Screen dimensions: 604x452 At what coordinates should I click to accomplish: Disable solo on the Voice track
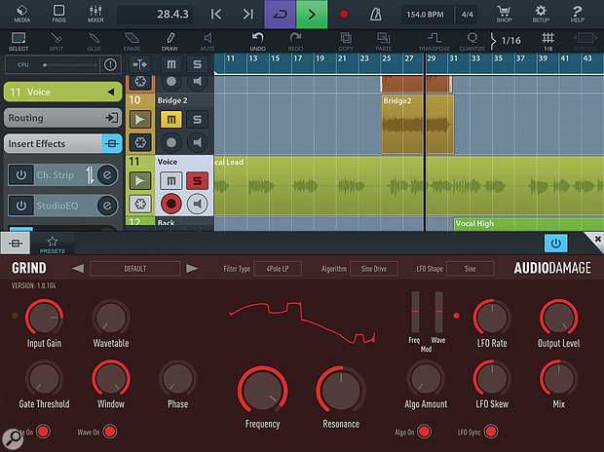point(197,181)
